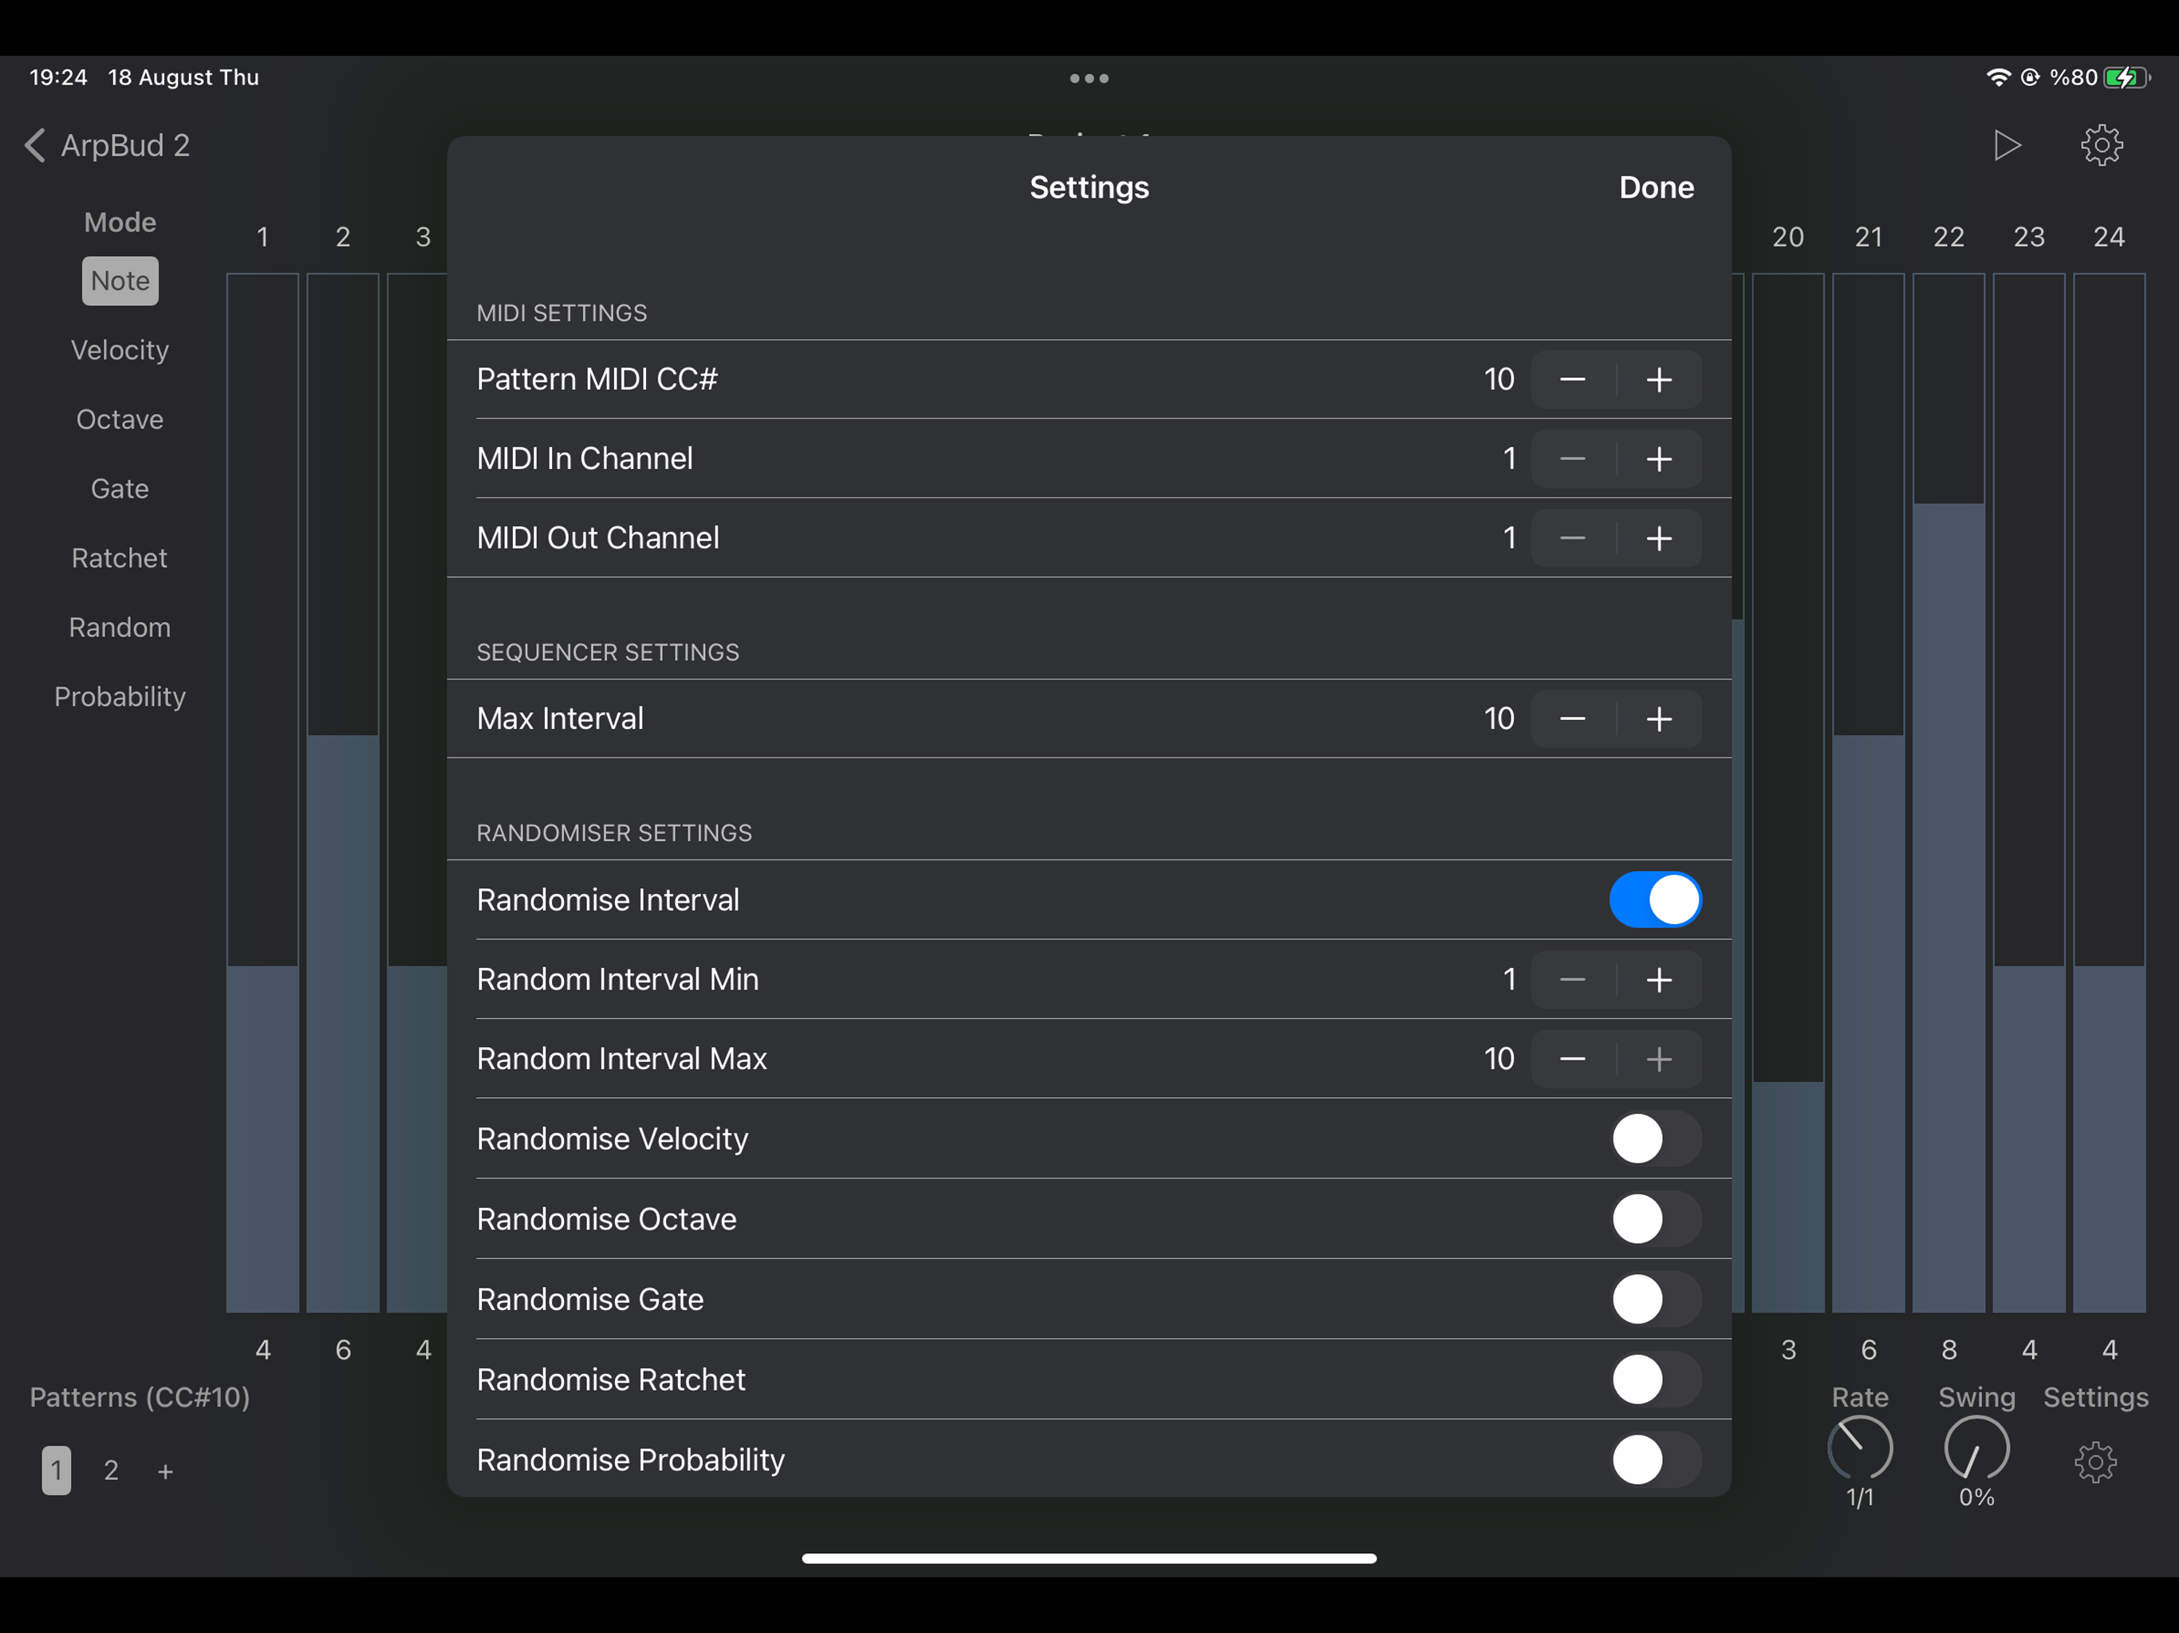Enable Randomise Probability switch
The width and height of the screenshot is (2179, 1633).
[1655, 1460]
